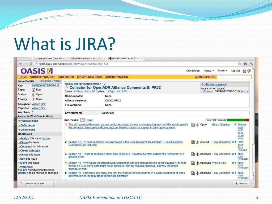Click the Applied status icon on sub-task 2
The image size is (272, 204).
click(x=197, y=142)
